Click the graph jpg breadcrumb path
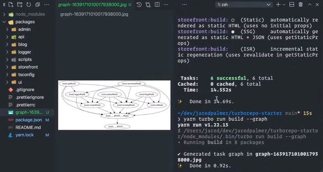The image size is (323, 172). [94, 14]
